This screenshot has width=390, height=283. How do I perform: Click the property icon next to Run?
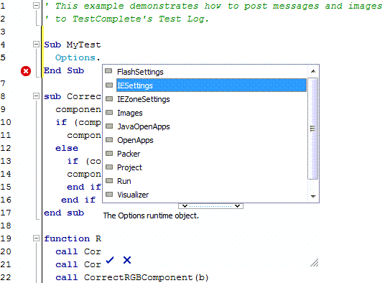point(108,181)
